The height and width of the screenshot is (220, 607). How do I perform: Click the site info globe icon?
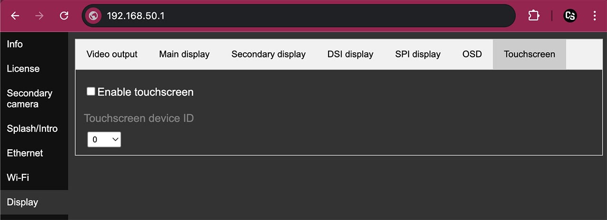click(x=93, y=16)
